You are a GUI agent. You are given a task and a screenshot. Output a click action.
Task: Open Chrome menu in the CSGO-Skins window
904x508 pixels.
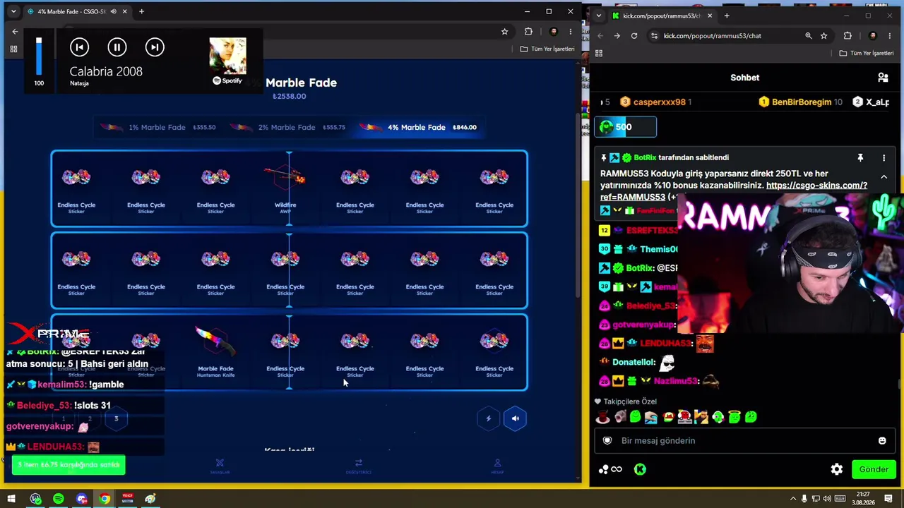click(570, 32)
